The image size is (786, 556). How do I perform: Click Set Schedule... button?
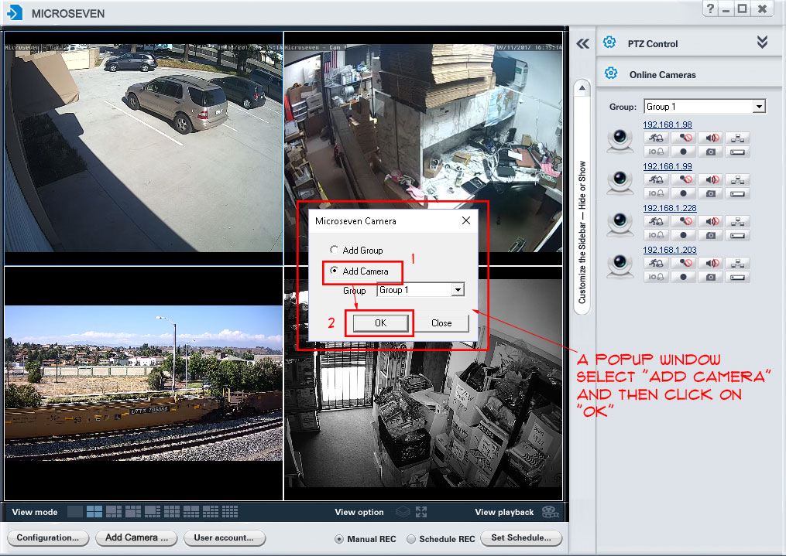click(x=521, y=538)
